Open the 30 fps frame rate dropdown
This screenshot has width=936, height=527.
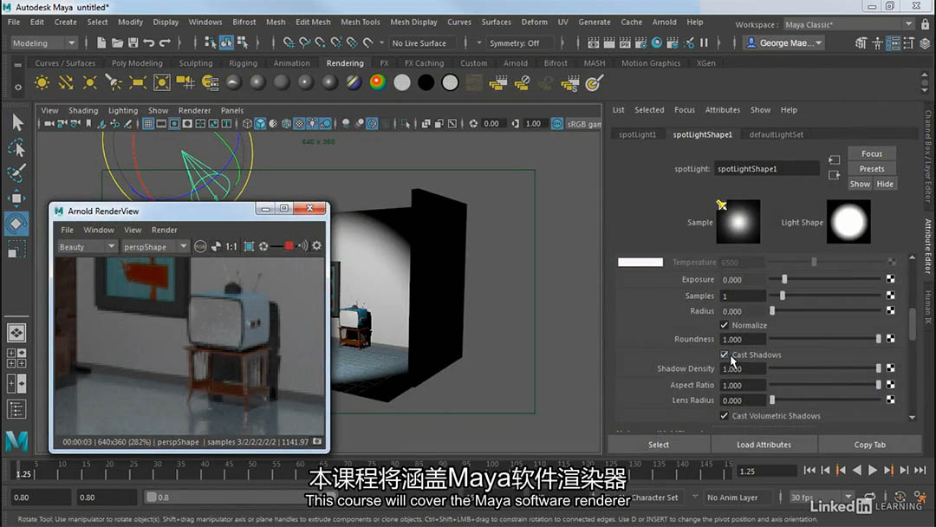821,498
